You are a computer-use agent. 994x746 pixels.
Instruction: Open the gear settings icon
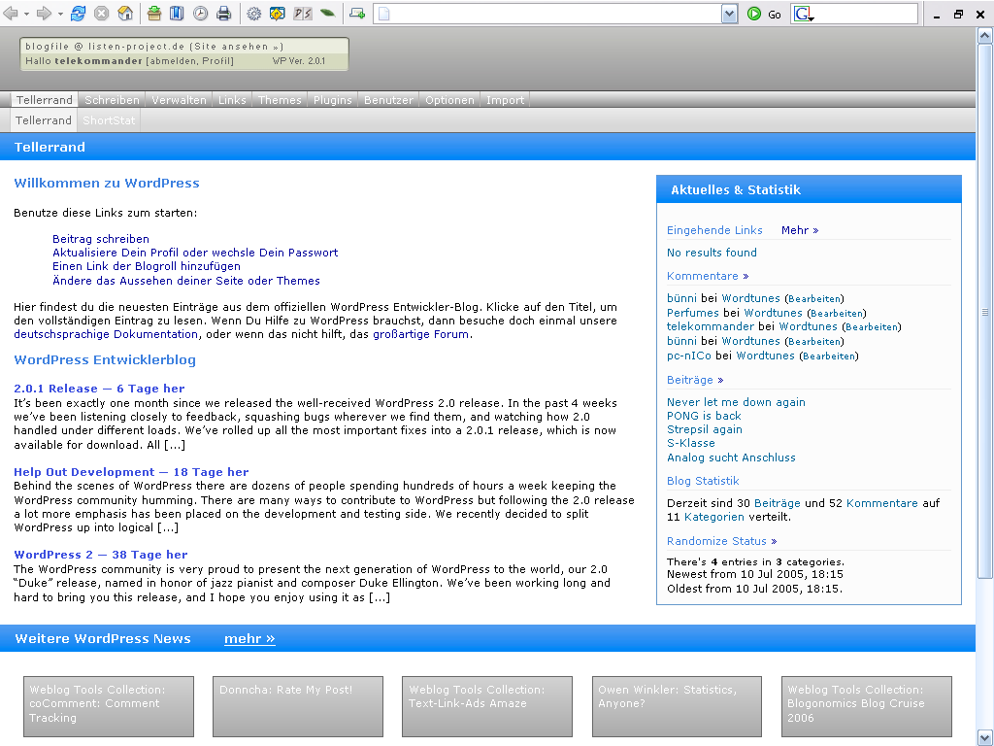coord(253,14)
